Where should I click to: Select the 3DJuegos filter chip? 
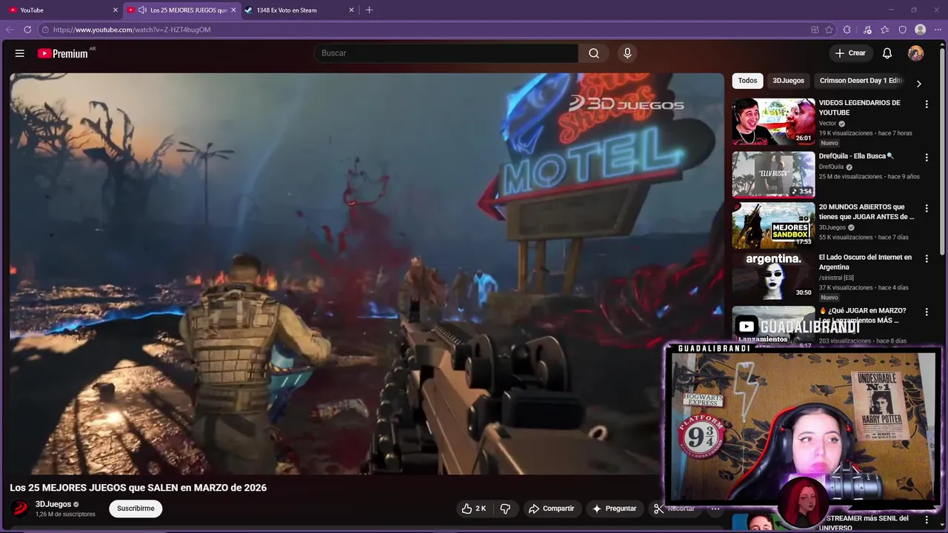788,81
